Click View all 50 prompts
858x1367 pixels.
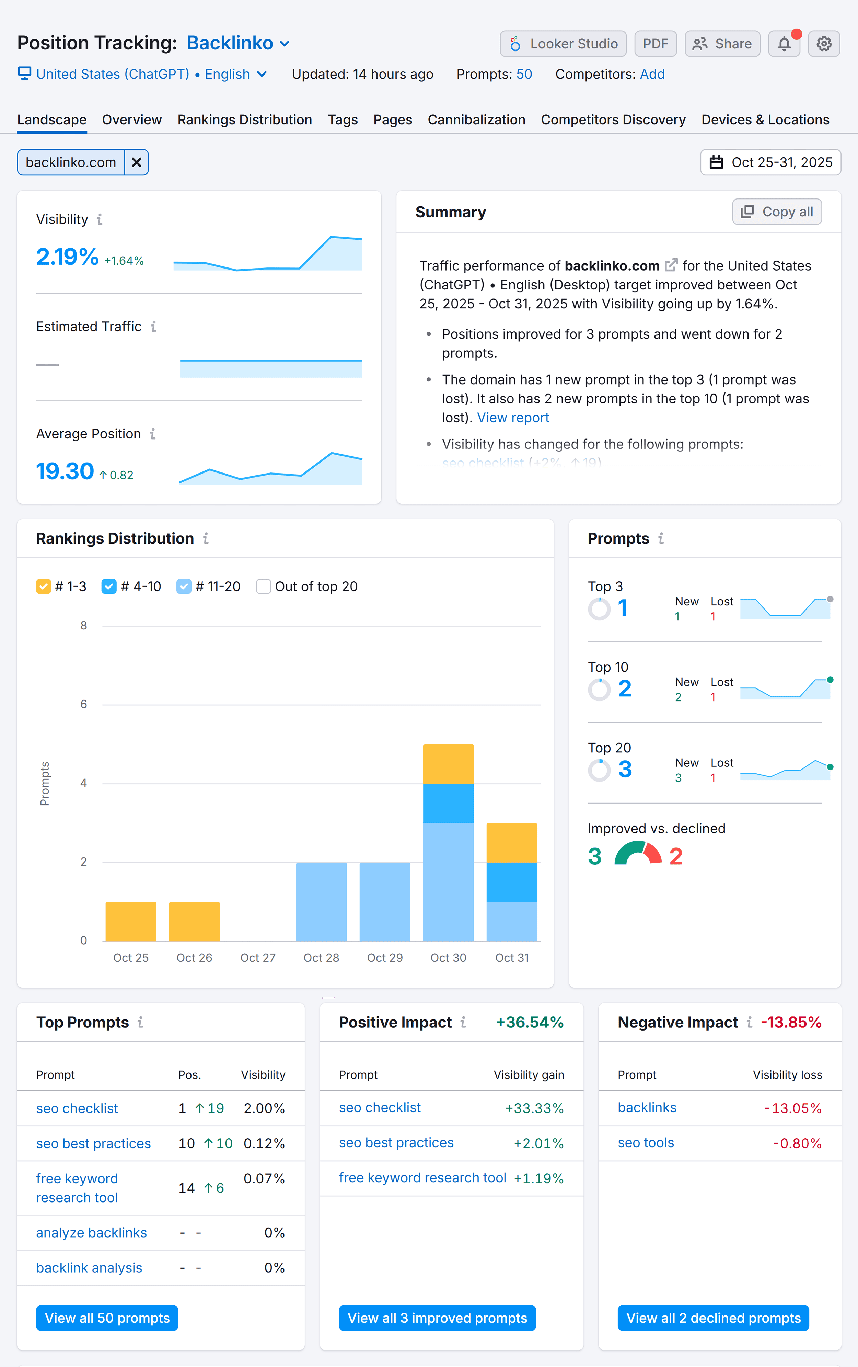tap(107, 1318)
